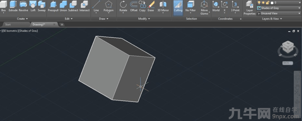Viewport: 302px width, 121px height.
Task: Open the Unsaved View dropdown
Action: coord(279,13)
